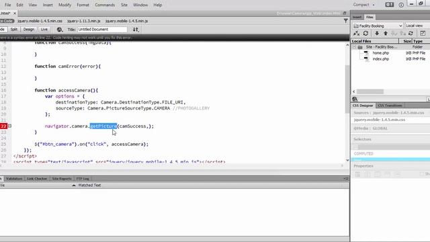This screenshot has width=430, height=242.
Task: Open the Compact workspace switcher dropdown
Action: [x=363, y=5]
